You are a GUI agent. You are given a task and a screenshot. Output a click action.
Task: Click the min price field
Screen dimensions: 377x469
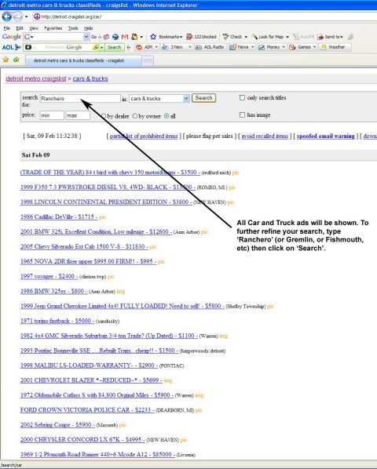point(52,115)
